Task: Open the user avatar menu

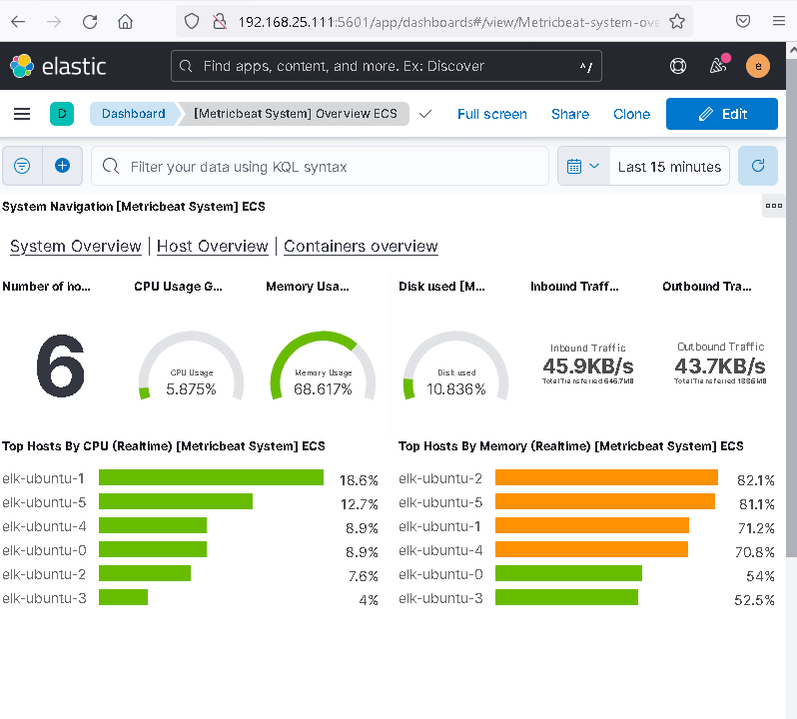Action: point(757,66)
